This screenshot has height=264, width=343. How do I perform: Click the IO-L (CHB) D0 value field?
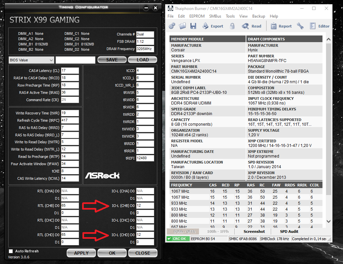tap(145, 206)
